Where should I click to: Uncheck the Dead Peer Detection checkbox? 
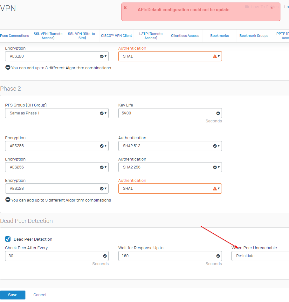(x=8, y=239)
